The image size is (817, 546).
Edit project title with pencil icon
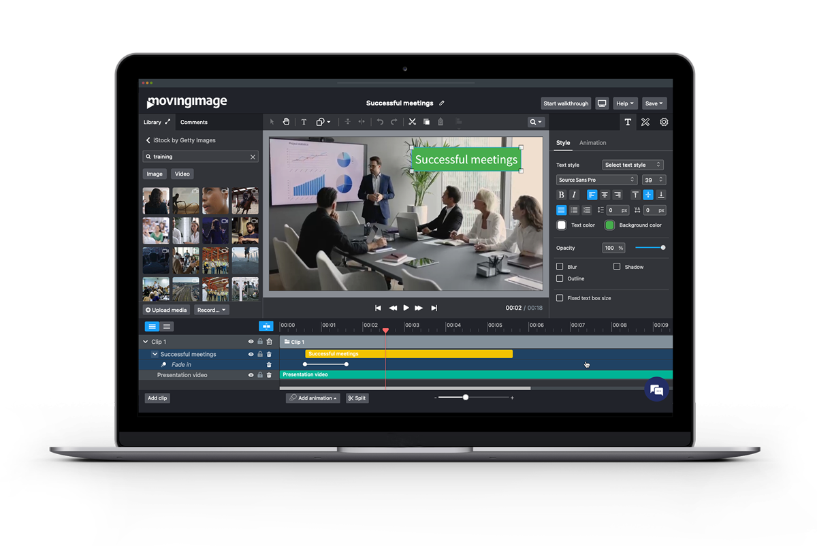[x=442, y=103]
